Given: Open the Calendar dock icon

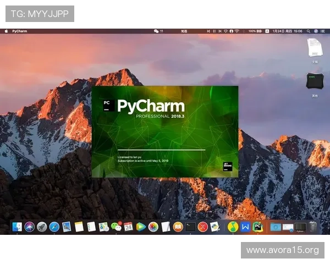Looking at the screenshot, I should (x=128, y=227).
